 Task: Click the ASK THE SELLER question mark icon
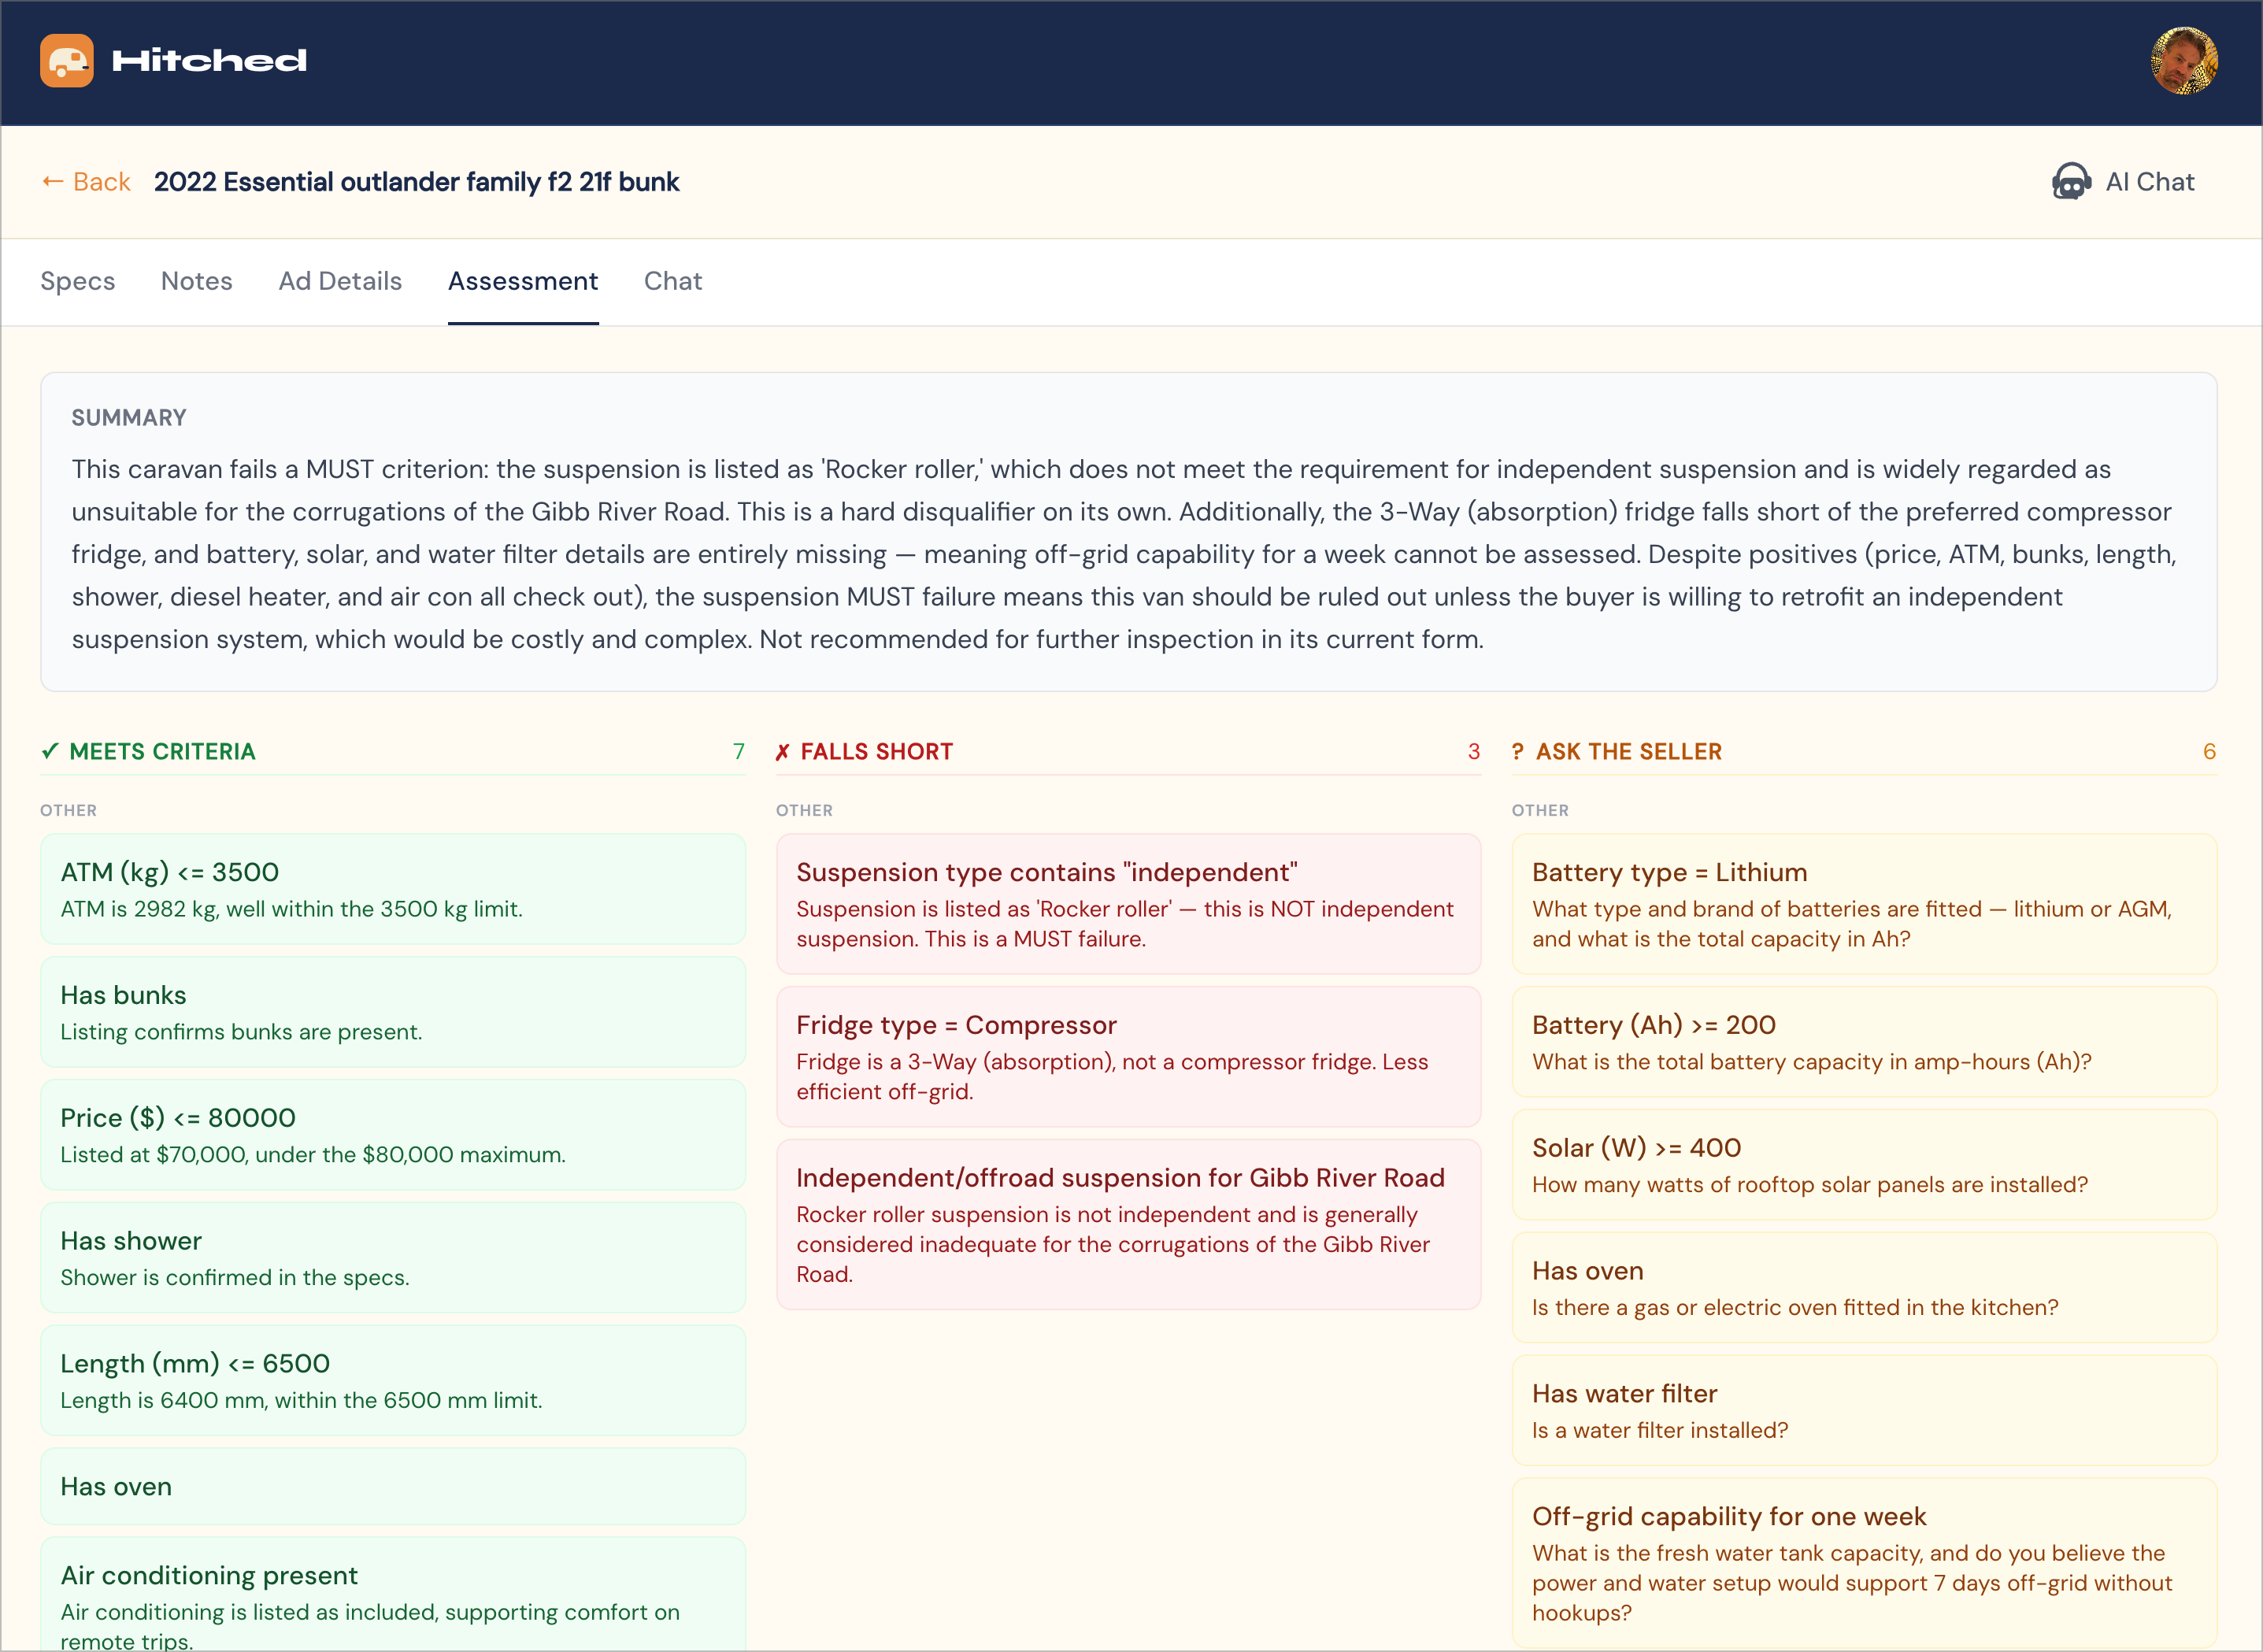tap(1518, 751)
